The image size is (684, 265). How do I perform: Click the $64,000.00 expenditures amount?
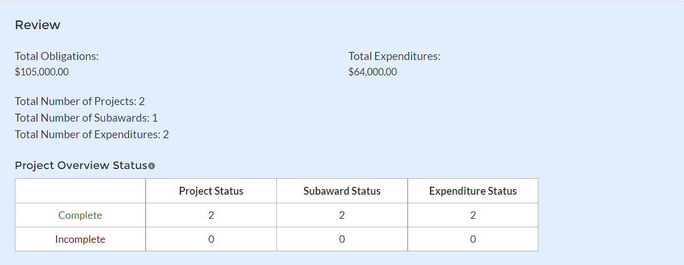(x=372, y=72)
